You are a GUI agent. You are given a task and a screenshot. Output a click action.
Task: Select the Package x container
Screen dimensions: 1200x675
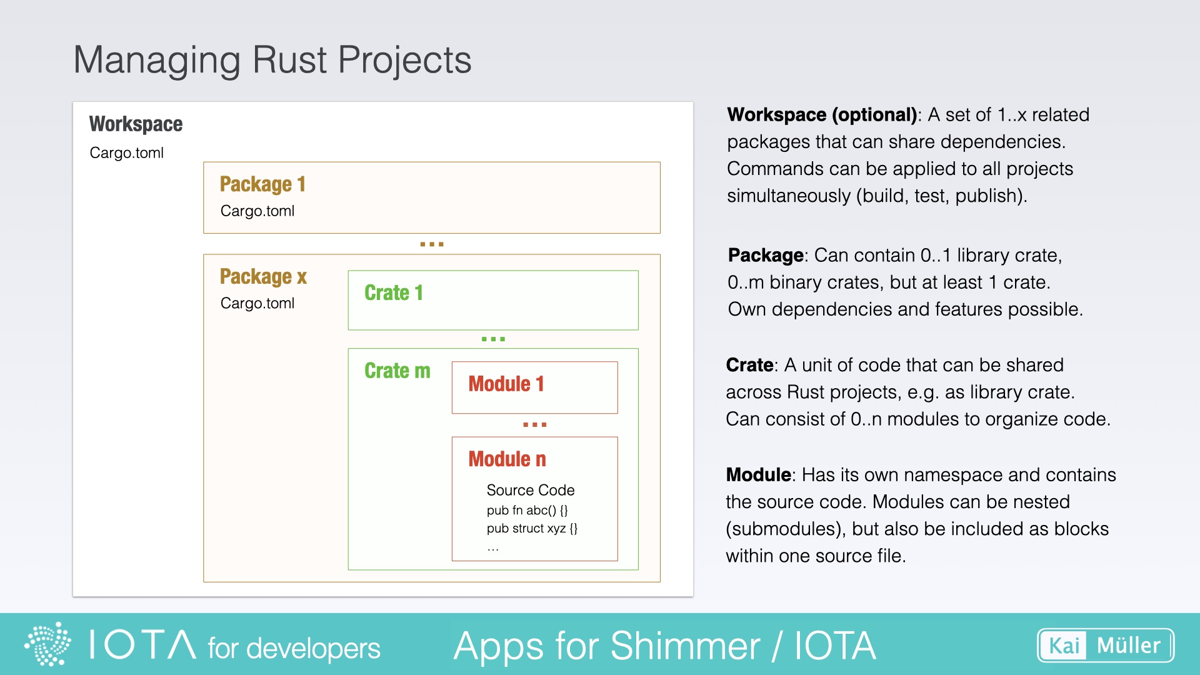[x=262, y=276]
